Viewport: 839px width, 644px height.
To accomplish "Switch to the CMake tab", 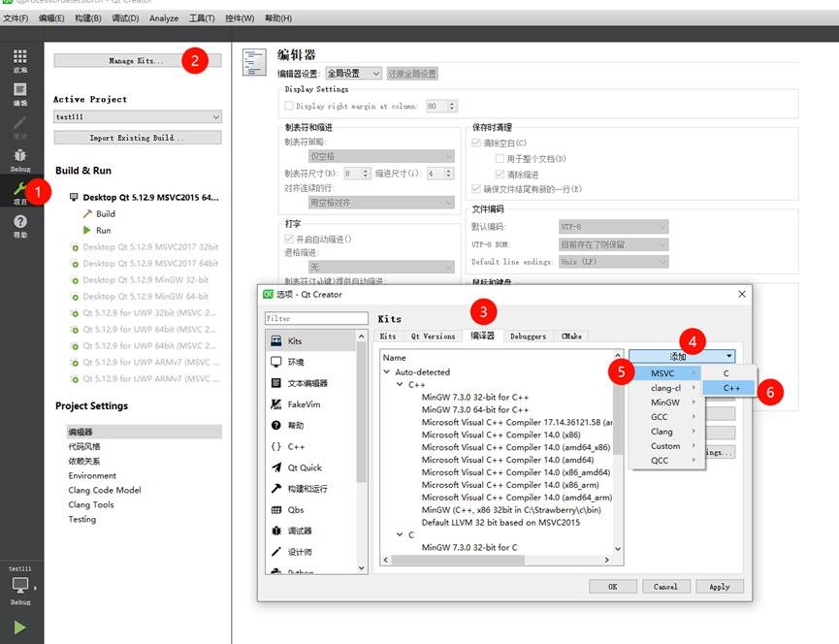I will coord(571,337).
